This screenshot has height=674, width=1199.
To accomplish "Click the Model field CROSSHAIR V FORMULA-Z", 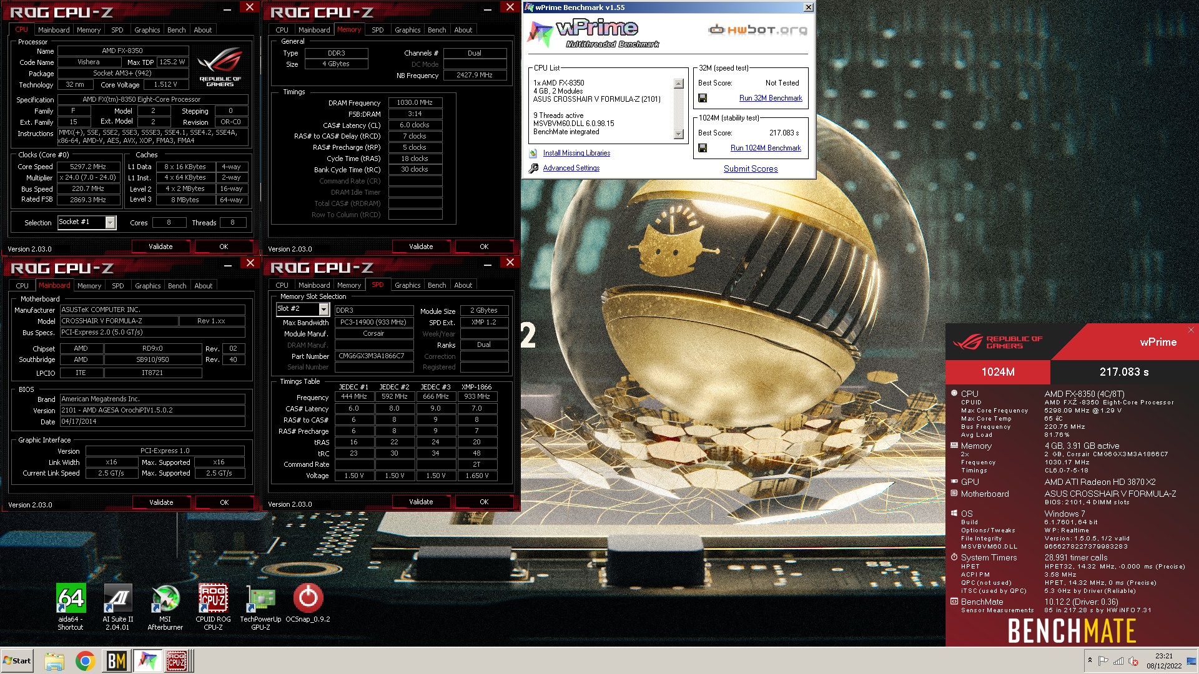I will [119, 321].
